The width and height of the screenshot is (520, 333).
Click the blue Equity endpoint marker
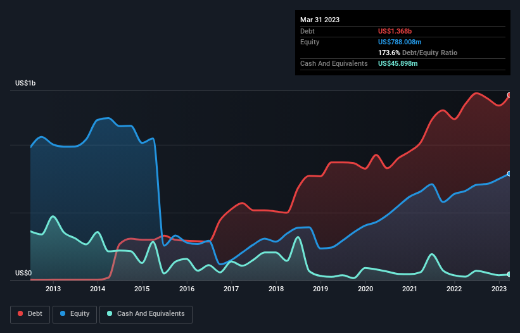509,173
